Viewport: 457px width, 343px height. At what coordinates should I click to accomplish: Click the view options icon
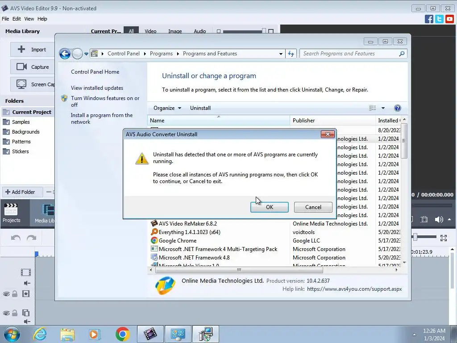tap(373, 108)
